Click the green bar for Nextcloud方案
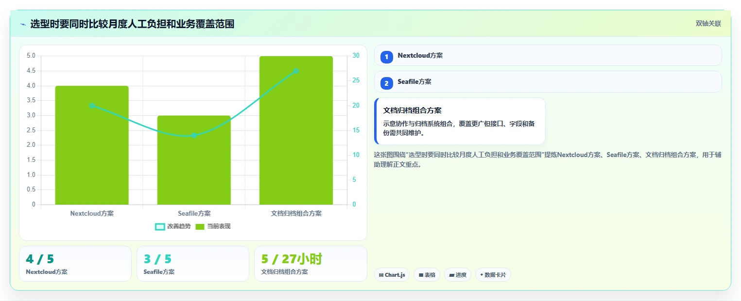The width and height of the screenshot is (741, 301). coord(92,145)
